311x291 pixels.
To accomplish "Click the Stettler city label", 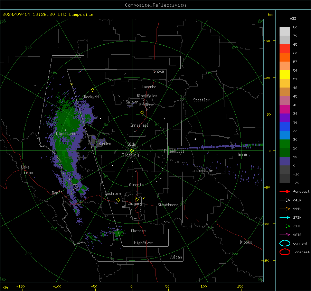I will tap(201, 100).
